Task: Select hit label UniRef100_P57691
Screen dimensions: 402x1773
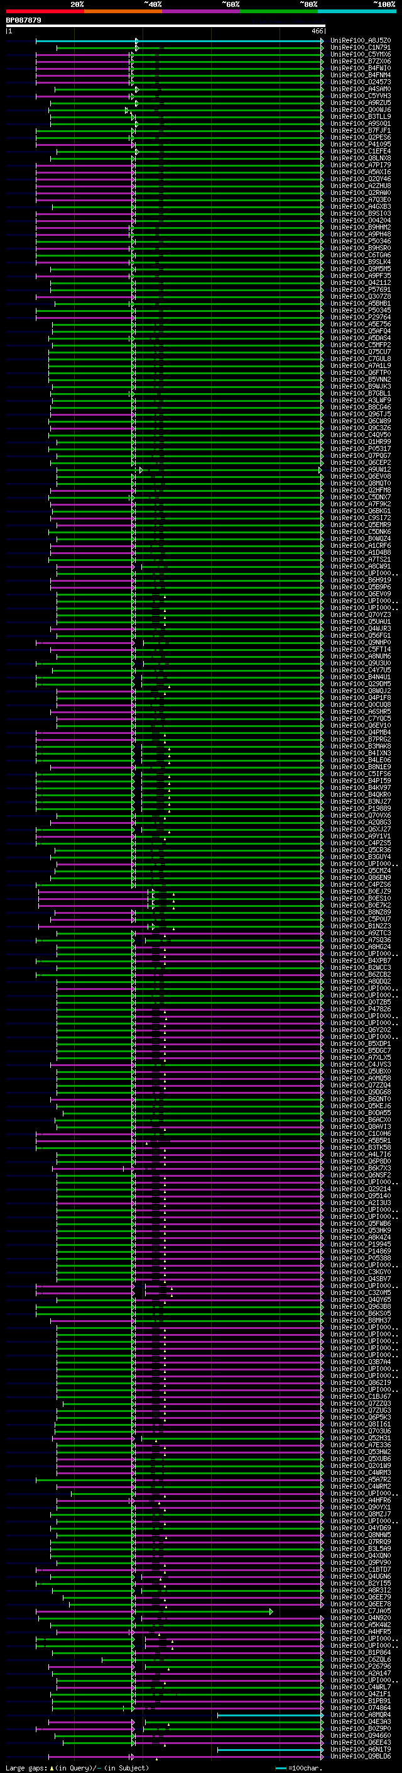Action: click(x=361, y=289)
